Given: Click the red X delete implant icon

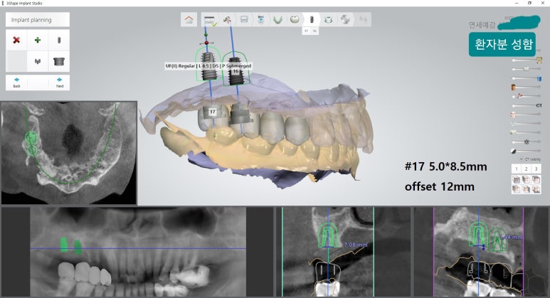Looking at the screenshot, I should coord(16,41).
